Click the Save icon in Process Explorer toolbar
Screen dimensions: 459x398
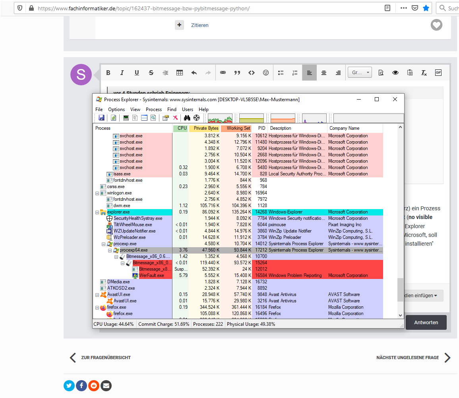coord(101,118)
